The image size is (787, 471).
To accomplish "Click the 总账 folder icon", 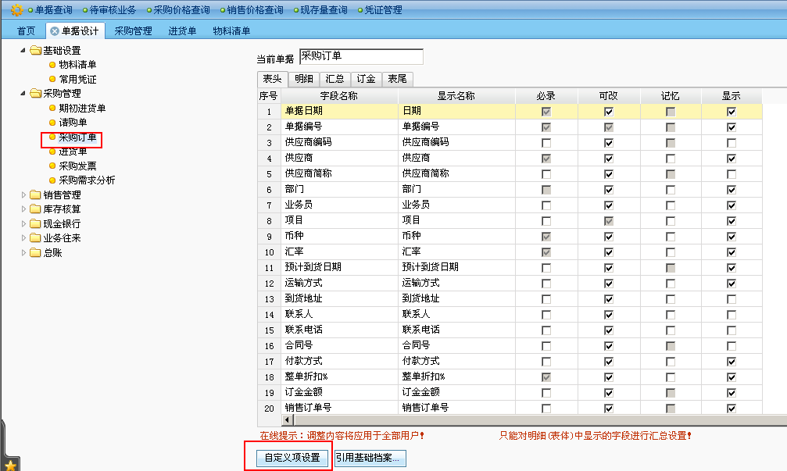I will click(x=35, y=252).
